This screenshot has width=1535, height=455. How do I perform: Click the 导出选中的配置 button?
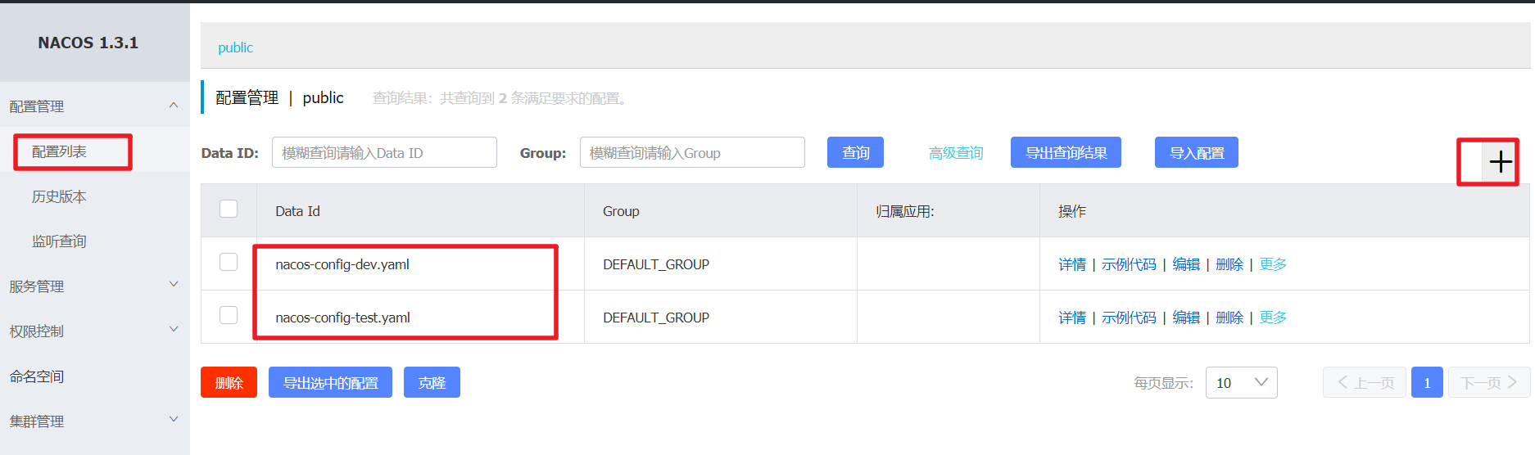tap(330, 382)
